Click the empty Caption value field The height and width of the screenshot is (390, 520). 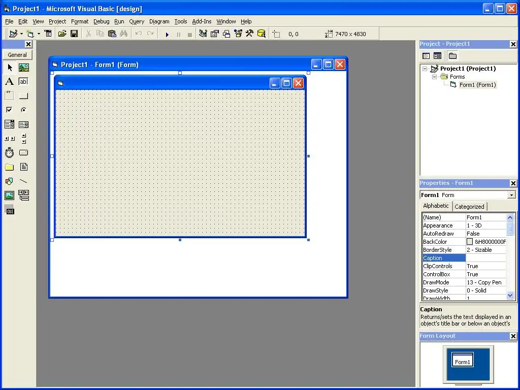[486, 258]
